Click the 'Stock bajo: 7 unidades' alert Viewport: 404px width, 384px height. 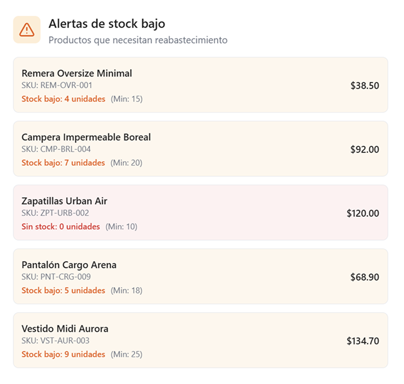(63, 163)
